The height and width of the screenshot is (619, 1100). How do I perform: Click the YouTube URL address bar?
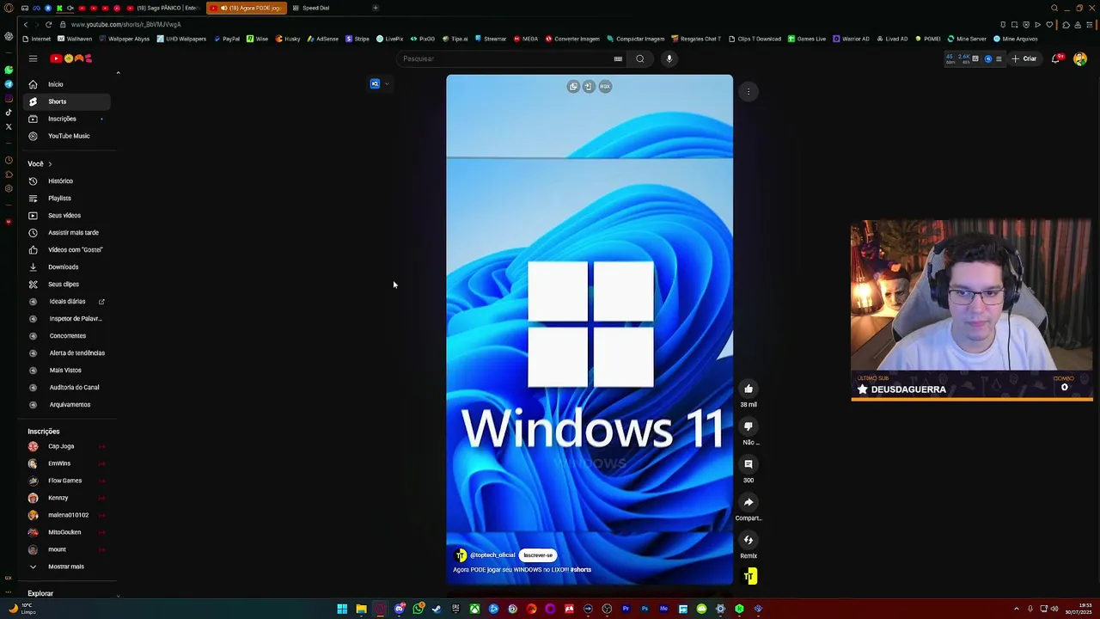click(125, 25)
